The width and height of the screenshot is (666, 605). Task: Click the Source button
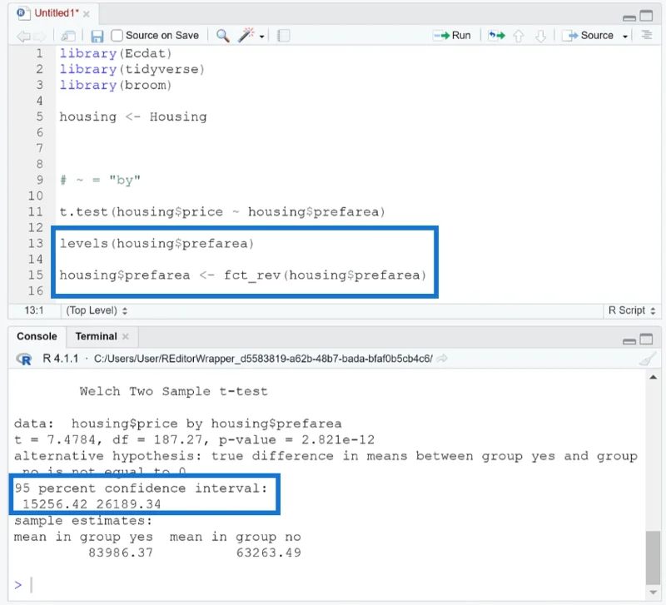tap(588, 36)
